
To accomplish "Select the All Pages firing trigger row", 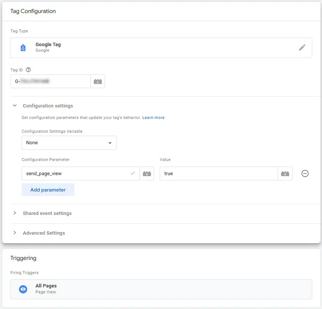I will pyautogui.click(x=161, y=289).
